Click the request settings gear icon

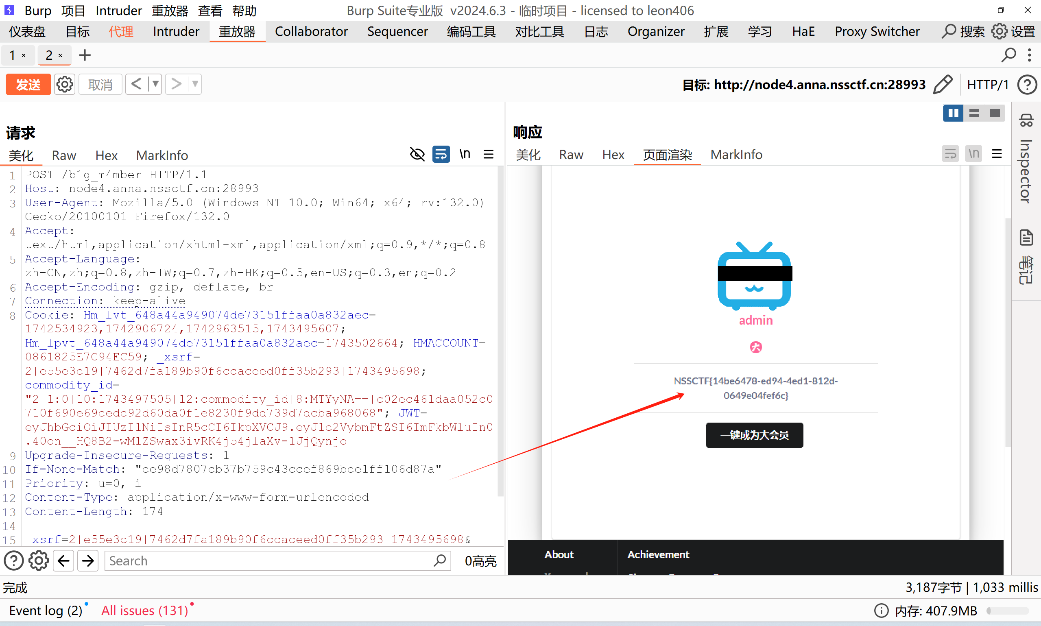click(x=65, y=84)
